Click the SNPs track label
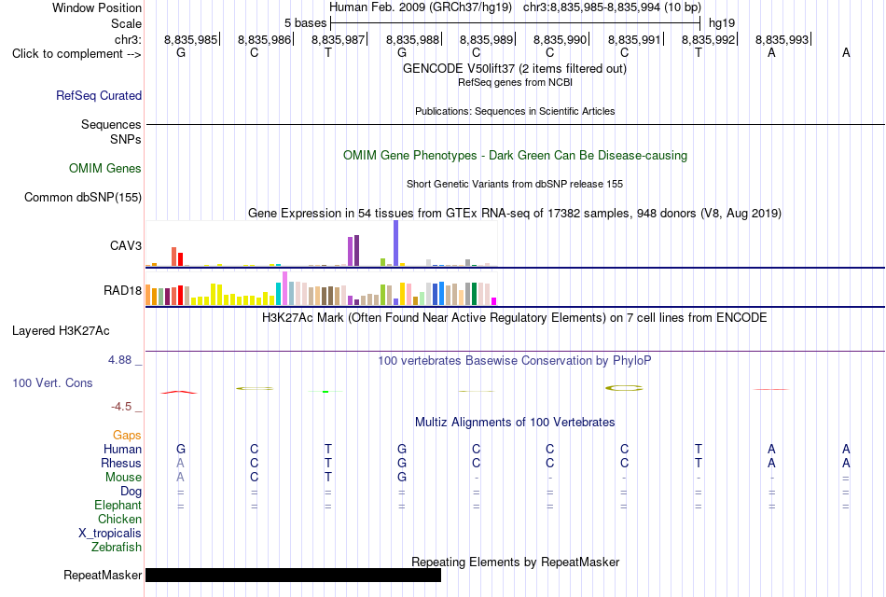Image resolution: width=886 pixels, height=597 pixels. [x=126, y=140]
